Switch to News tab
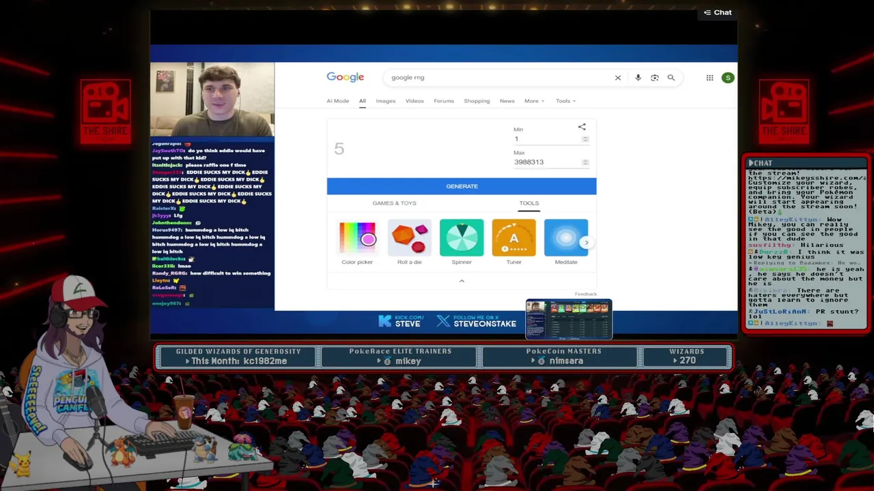 (x=507, y=101)
